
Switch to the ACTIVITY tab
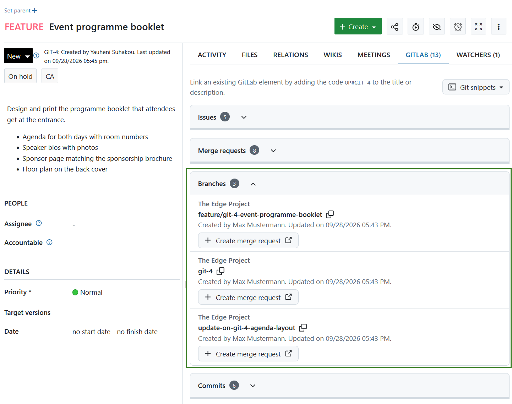[x=212, y=55]
